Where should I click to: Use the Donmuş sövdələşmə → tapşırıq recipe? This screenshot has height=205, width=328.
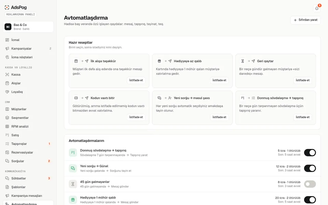point(302,117)
